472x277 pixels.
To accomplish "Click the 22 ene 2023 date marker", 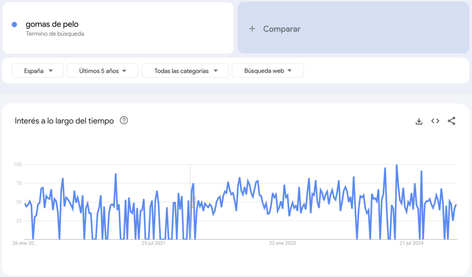I will [282, 243].
